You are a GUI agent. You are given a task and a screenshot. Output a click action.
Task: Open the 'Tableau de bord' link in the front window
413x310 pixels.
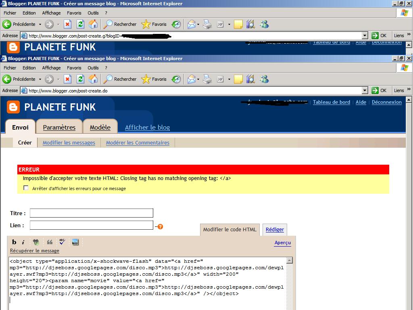pos(332,102)
